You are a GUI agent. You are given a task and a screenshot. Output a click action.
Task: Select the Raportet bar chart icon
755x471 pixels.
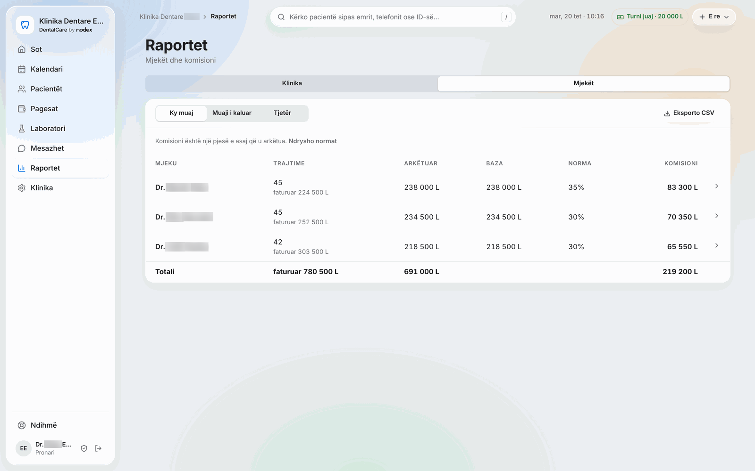tap(22, 168)
